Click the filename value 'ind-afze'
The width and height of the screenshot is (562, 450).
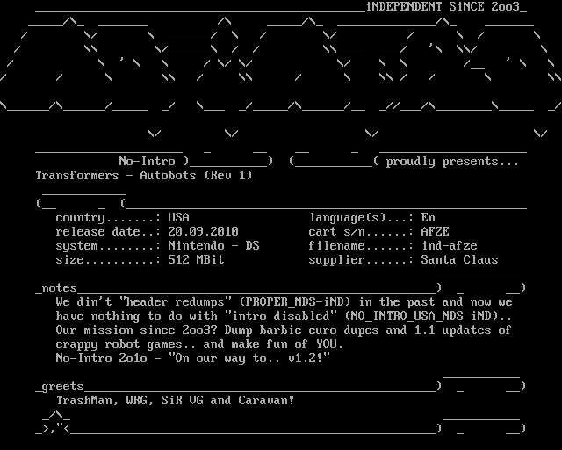click(449, 245)
